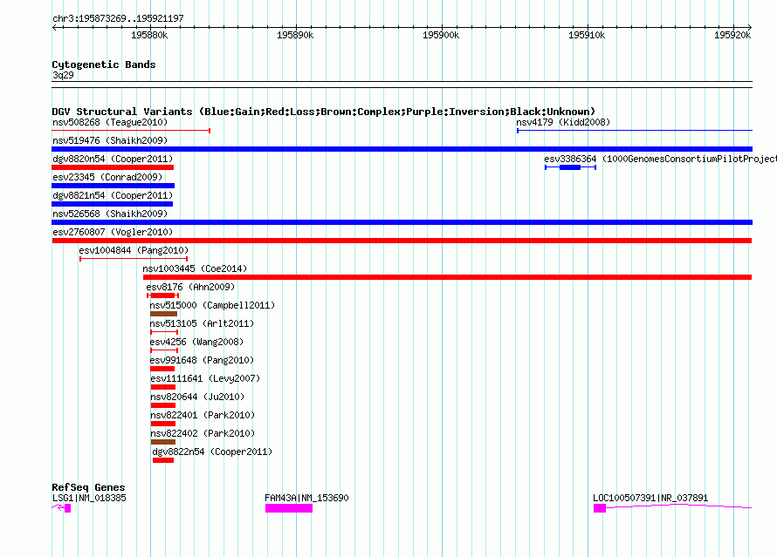Click the DGV Structural Variants track title

[x=324, y=112]
